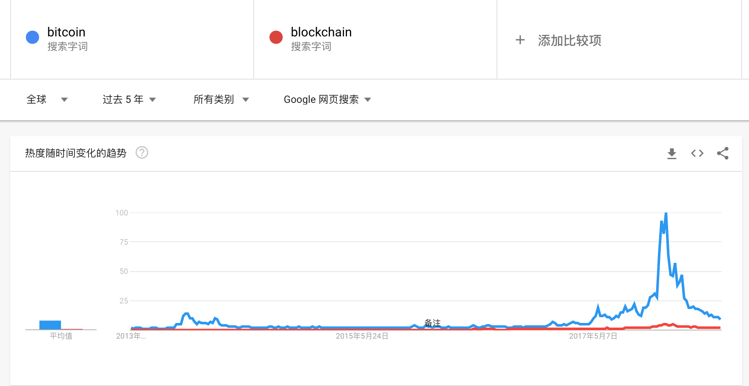This screenshot has height=386, width=749.
Task: Open the share chart icon
Action: 722,153
